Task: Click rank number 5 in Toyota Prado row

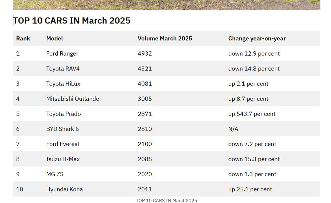Action: pyautogui.click(x=18, y=114)
